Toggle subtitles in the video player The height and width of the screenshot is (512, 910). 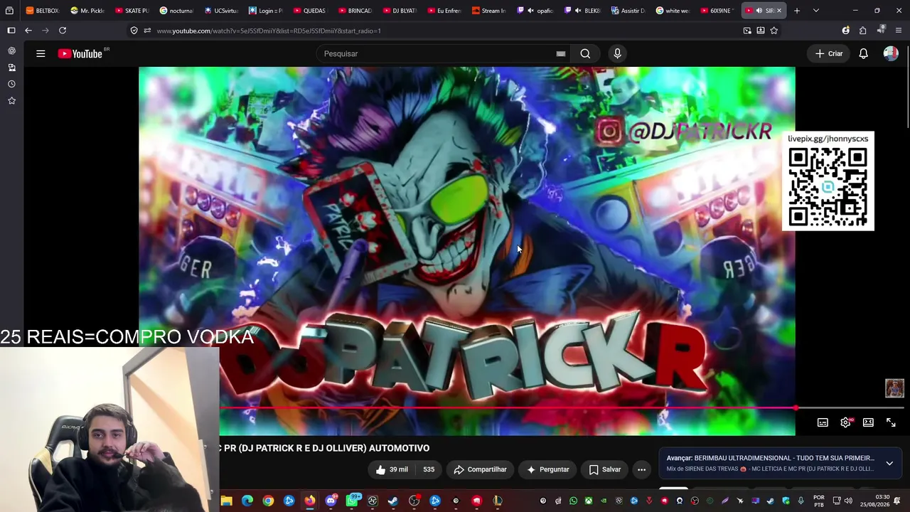tap(823, 422)
